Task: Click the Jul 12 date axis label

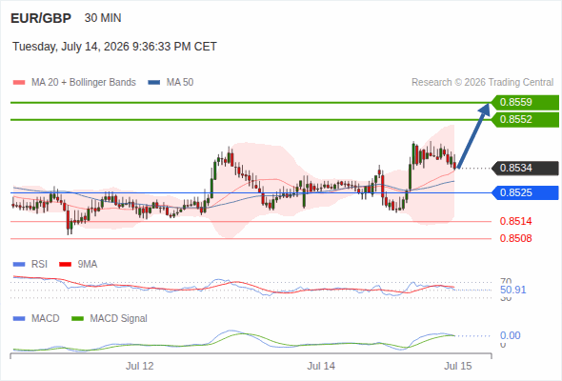Action: (x=140, y=367)
